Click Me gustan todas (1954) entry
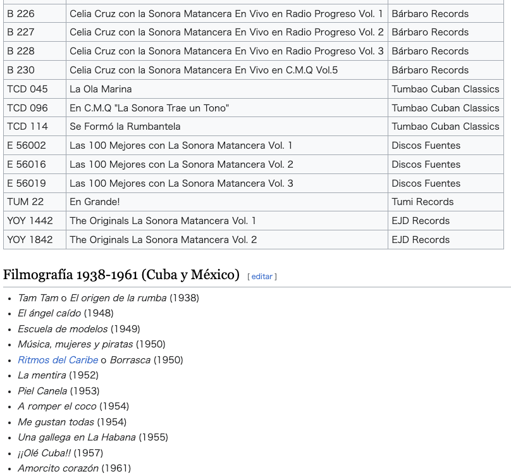 [x=72, y=422]
